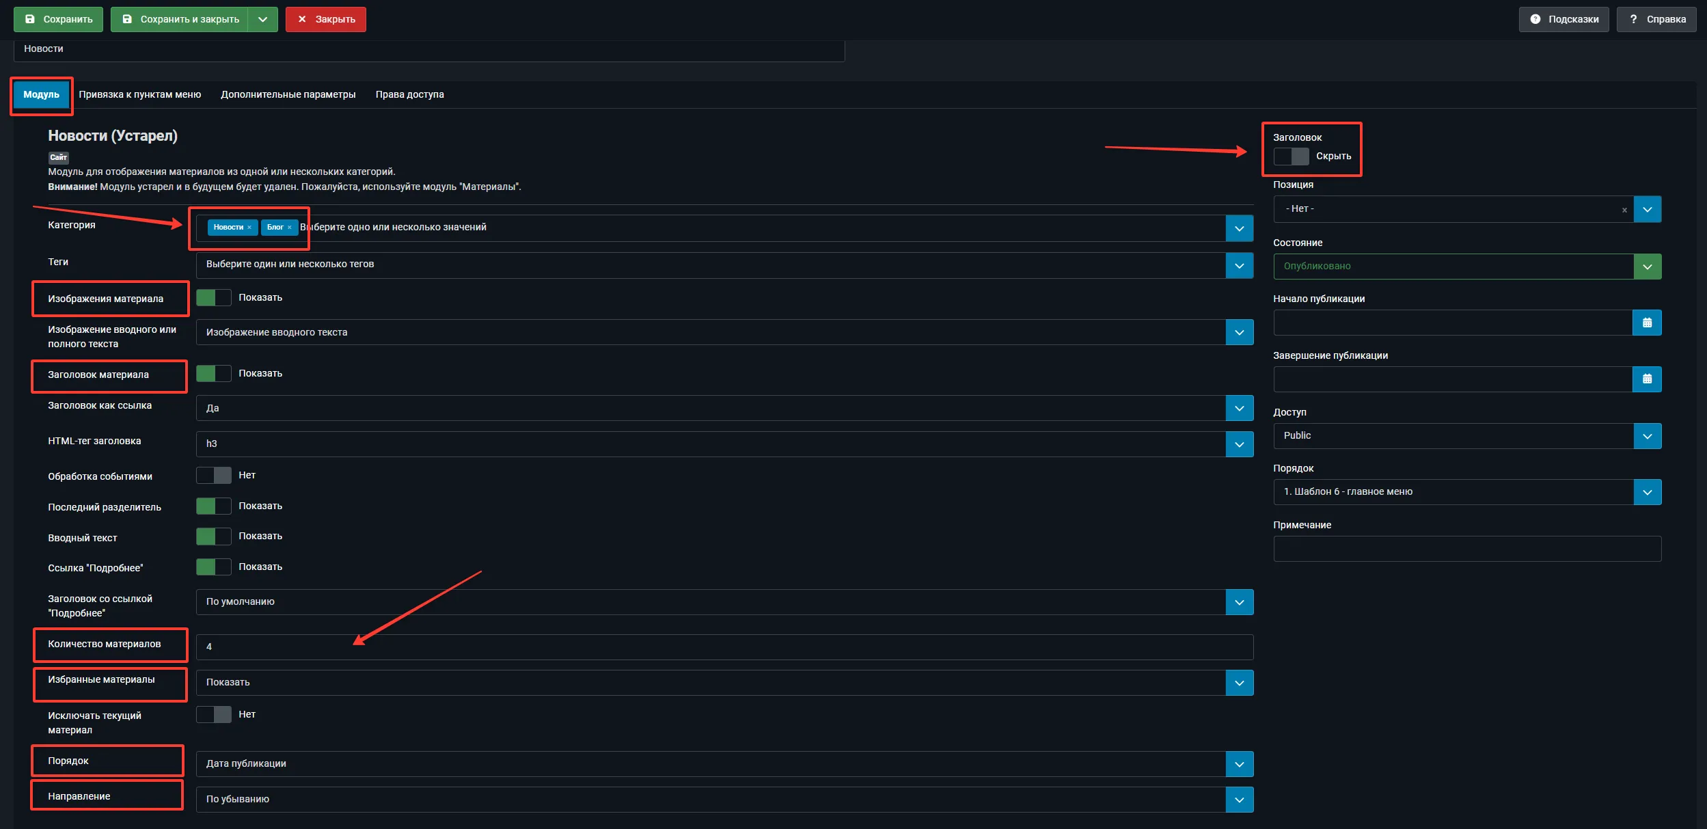Open Подсказки help tips

tap(1563, 19)
